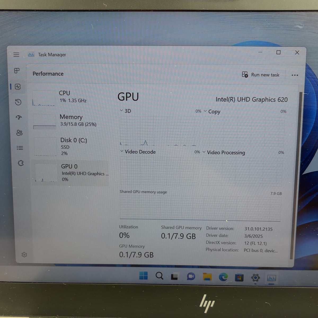The width and height of the screenshot is (318, 318).
Task: Open Settings gear in taskbar
Action: coord(255,278)
